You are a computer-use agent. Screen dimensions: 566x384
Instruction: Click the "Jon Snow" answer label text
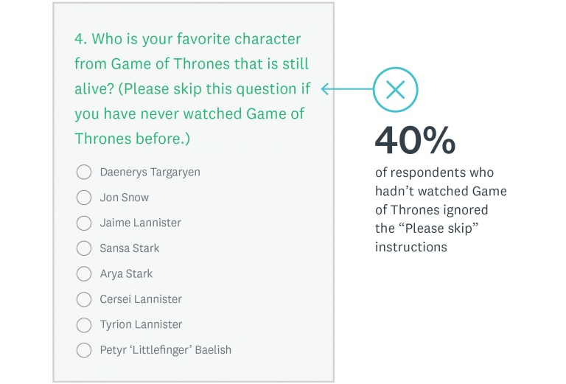click(x=124, y=198)
